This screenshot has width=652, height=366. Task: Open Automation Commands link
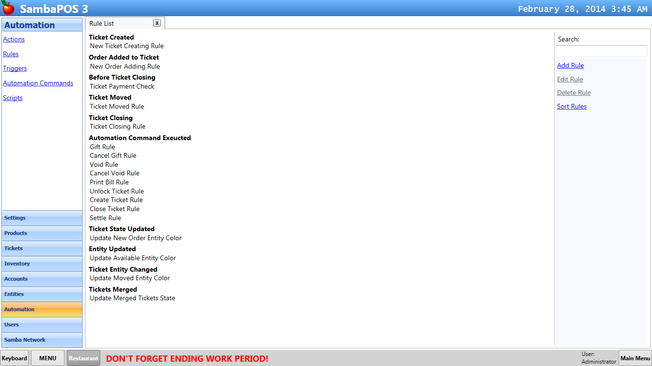coord(38,83)
